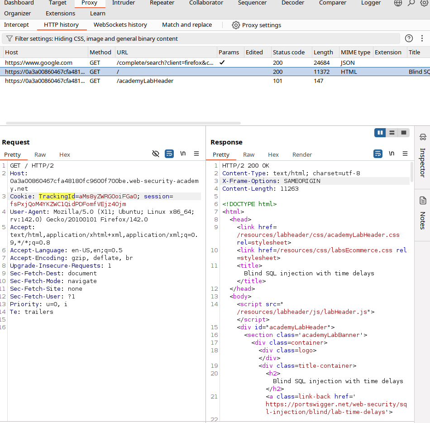Open the Sequencer tab
The width and height of the screenshot is (430, 423).
[252, 3]
